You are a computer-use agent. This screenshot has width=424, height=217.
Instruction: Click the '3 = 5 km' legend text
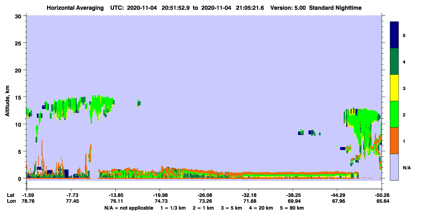pyautogui.click(x=232, y=208)
